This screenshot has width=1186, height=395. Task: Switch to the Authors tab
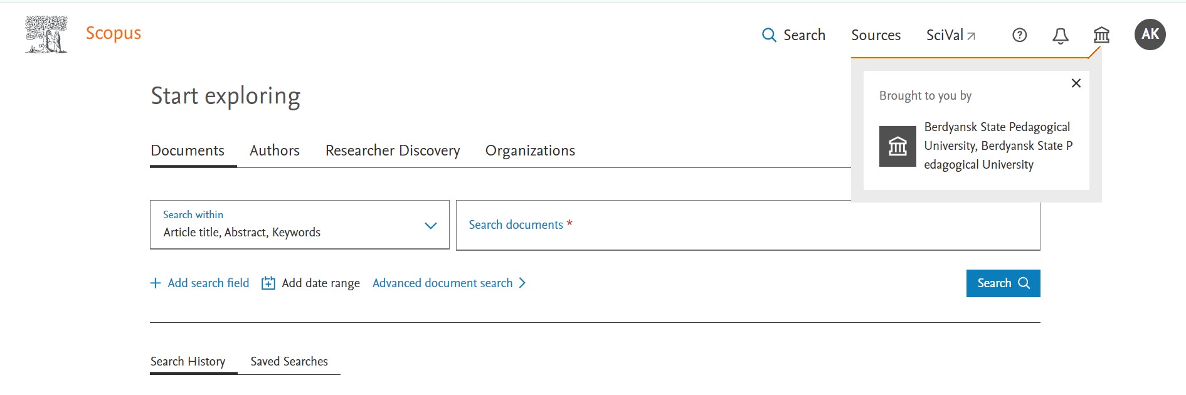[275, 150]
